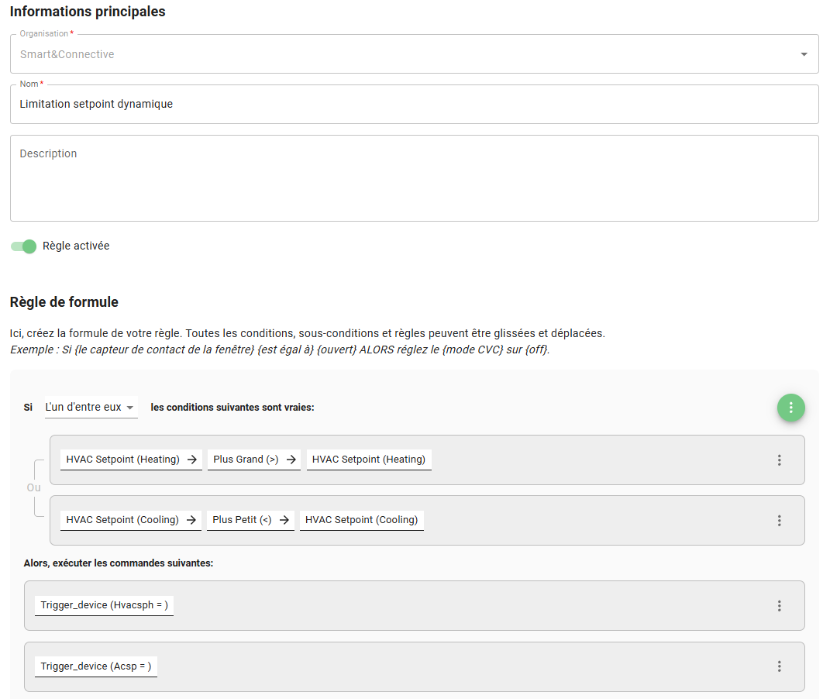Viewport: 823px width, 699px height.
Task: Open options menu for Cooling setpoint condition
Action: click(x=779, y=521)
